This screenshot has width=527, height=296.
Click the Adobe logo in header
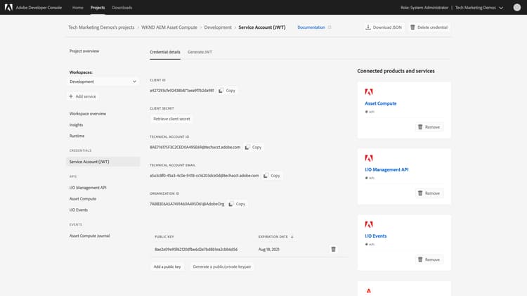click(x=8, y=8)
